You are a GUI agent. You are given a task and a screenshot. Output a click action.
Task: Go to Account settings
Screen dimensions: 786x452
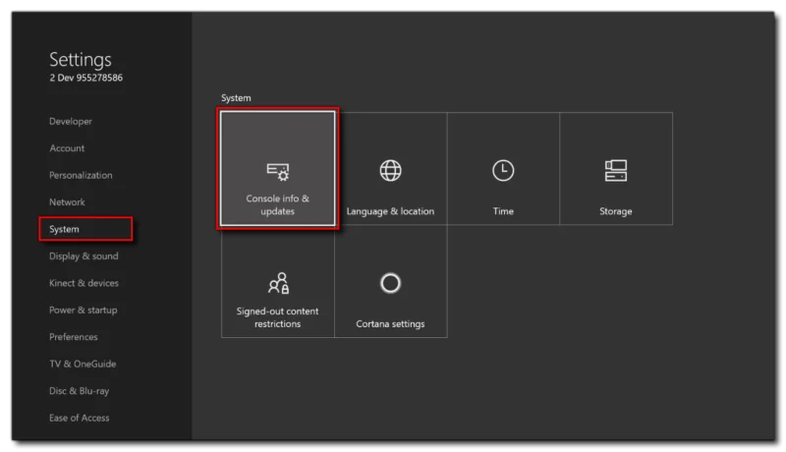(67, 148)
